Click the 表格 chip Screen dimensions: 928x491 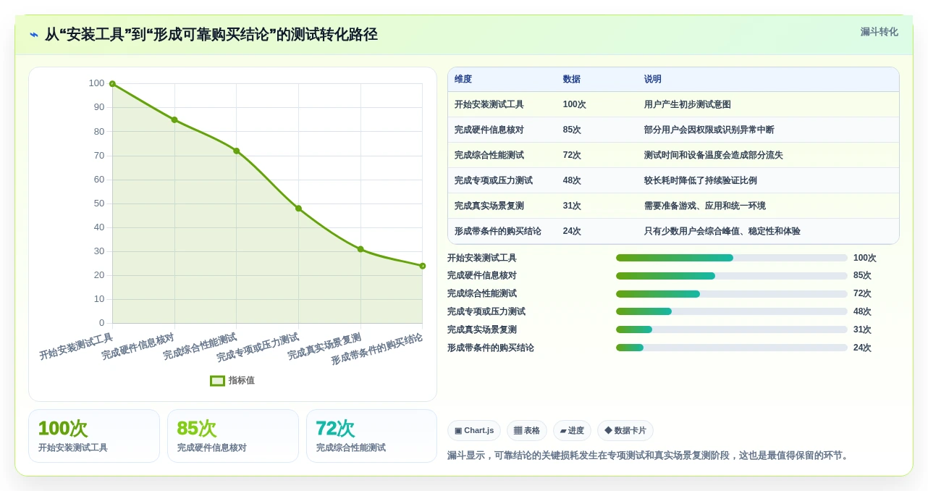pos(527,431)
